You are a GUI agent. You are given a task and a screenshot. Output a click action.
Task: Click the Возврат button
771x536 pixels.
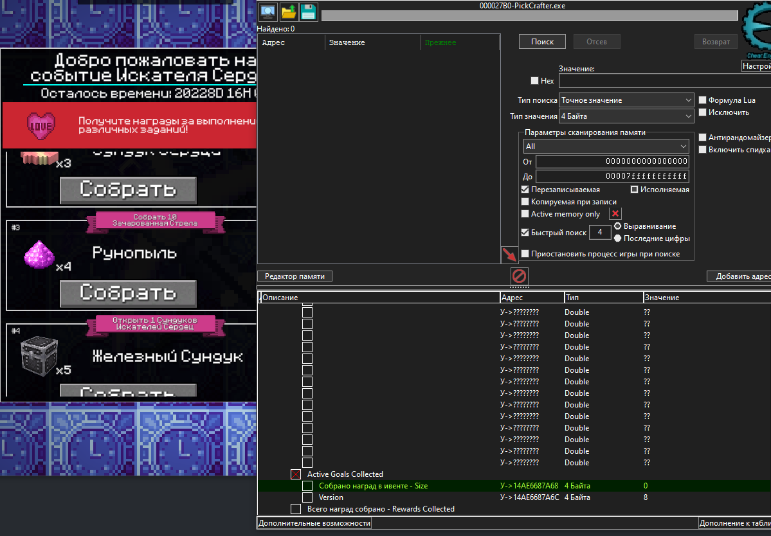pyautogui.click(x=716, y=42)
